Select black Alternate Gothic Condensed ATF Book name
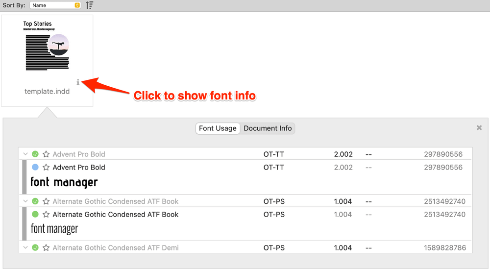Image resolution: width=490 pixels, height=270 pixels. 116,214
